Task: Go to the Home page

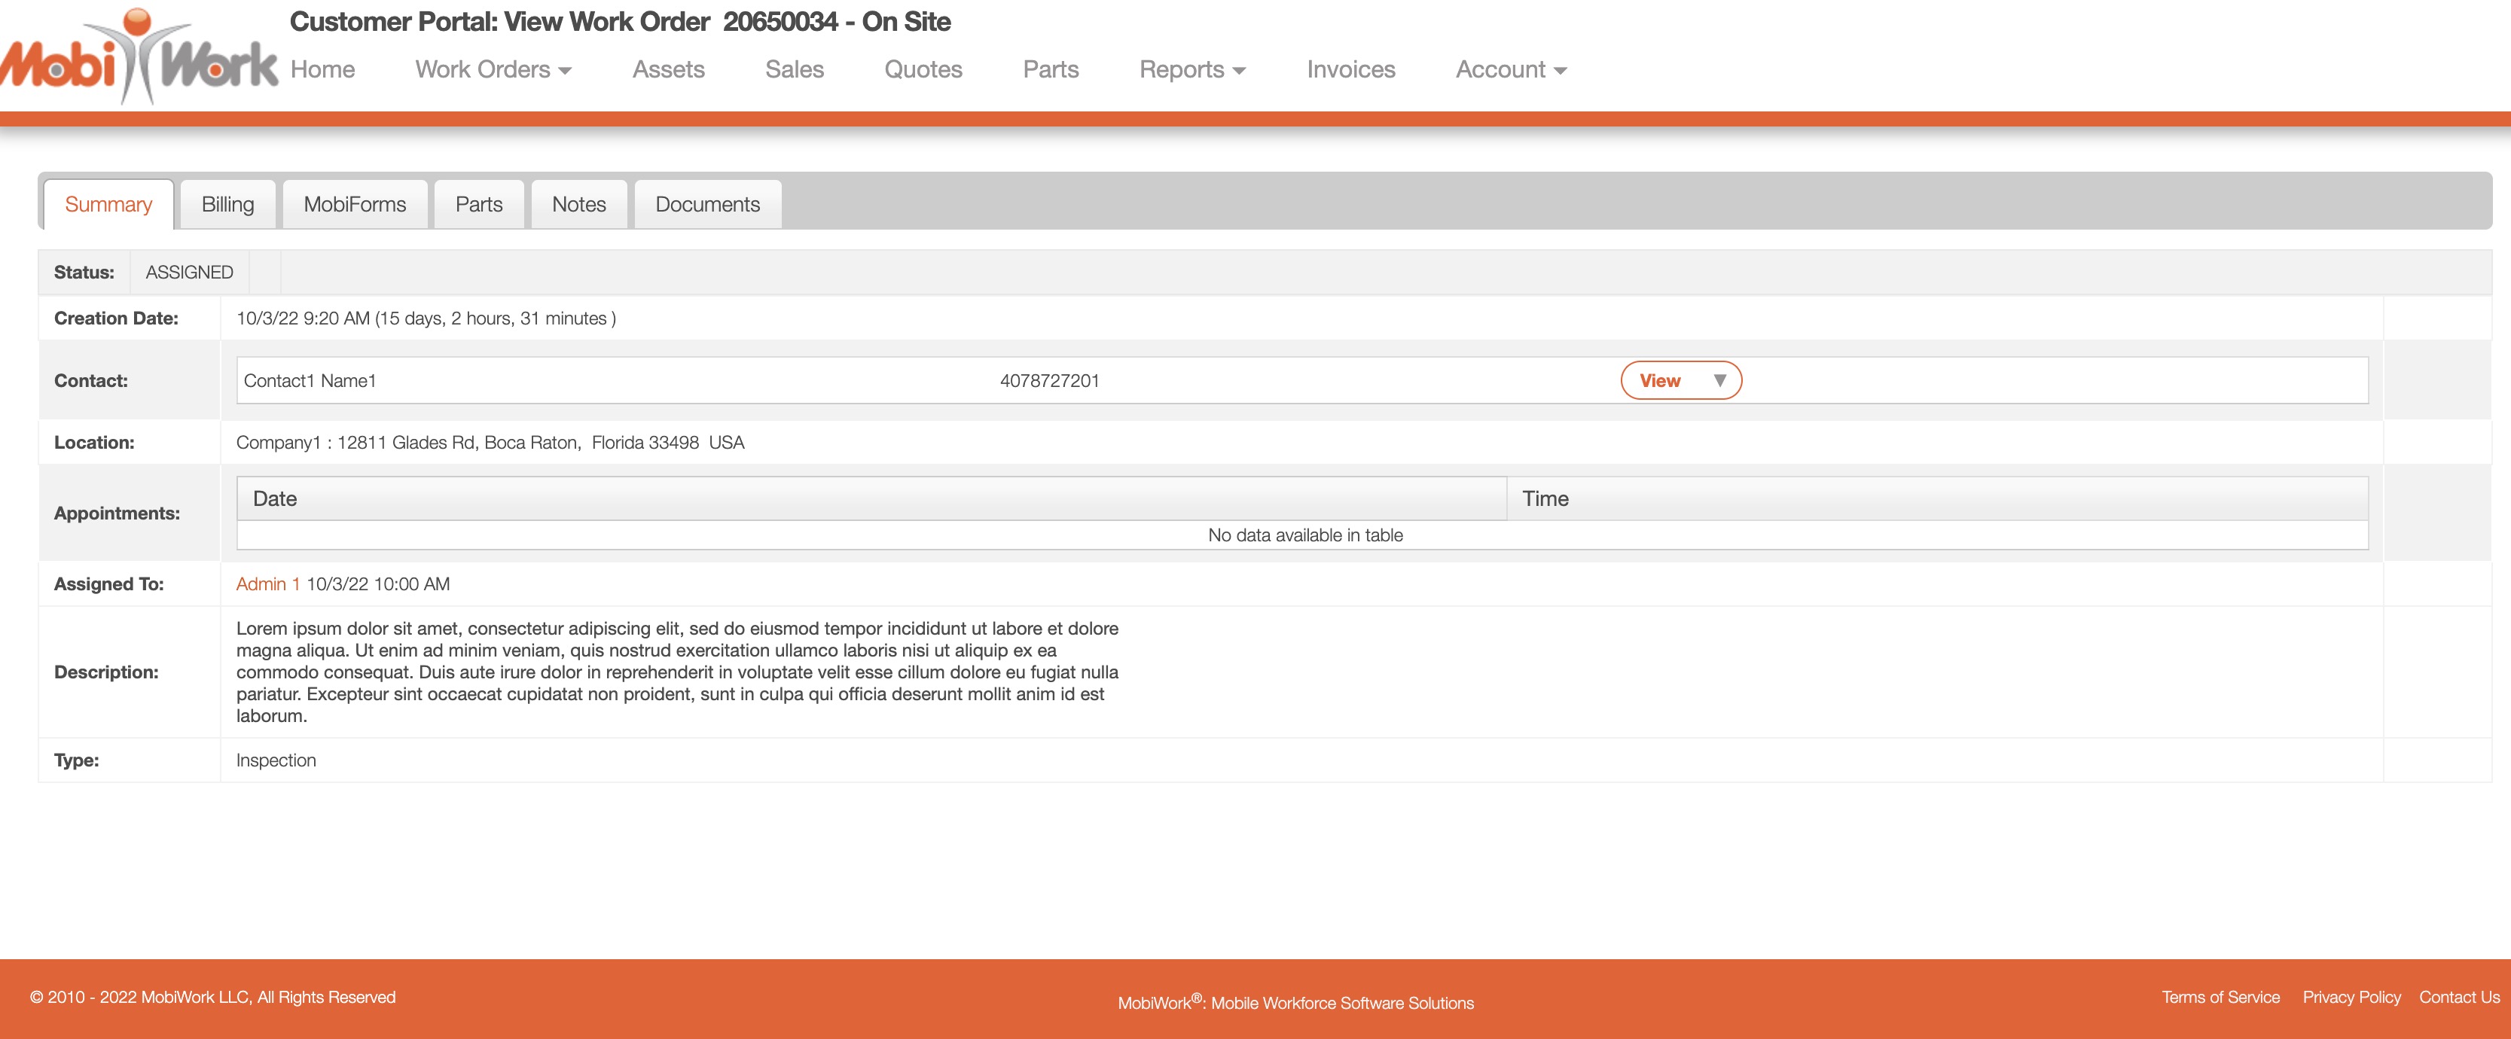Action: (322, 69)
